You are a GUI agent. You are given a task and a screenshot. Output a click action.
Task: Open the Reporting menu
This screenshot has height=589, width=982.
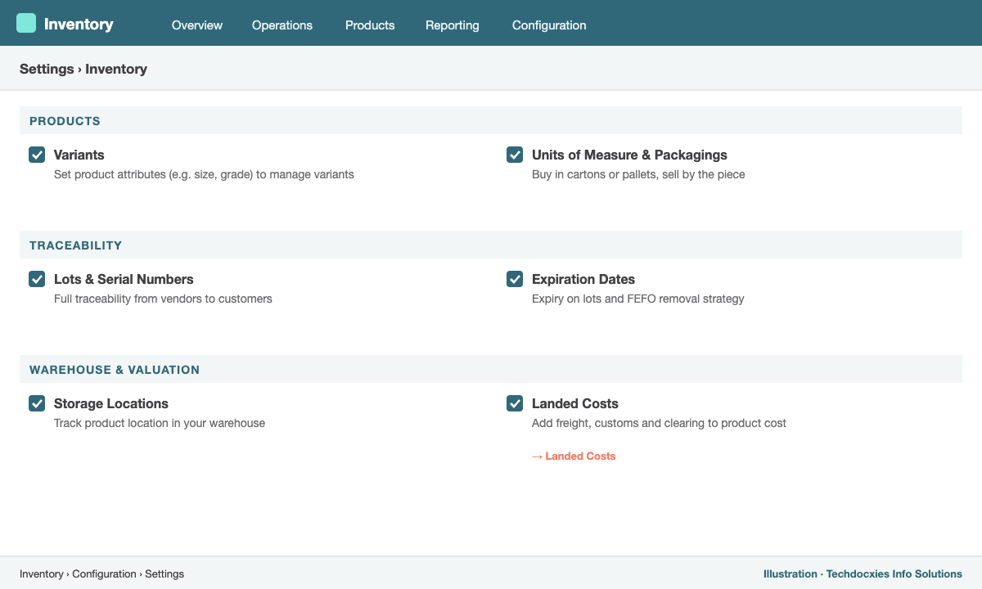coord(453,25)
